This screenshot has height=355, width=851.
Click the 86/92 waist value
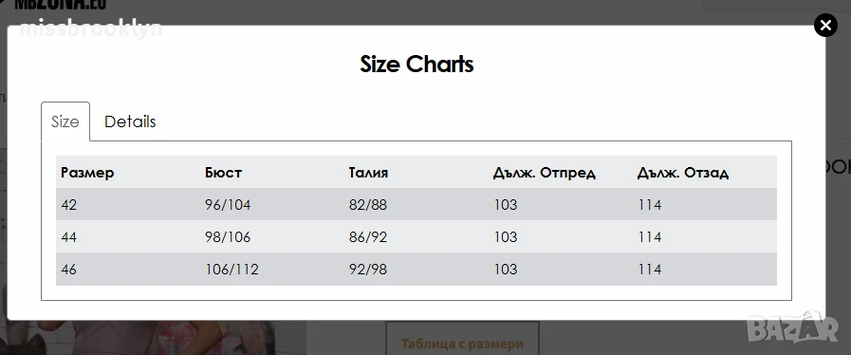[x=368, y=236]
